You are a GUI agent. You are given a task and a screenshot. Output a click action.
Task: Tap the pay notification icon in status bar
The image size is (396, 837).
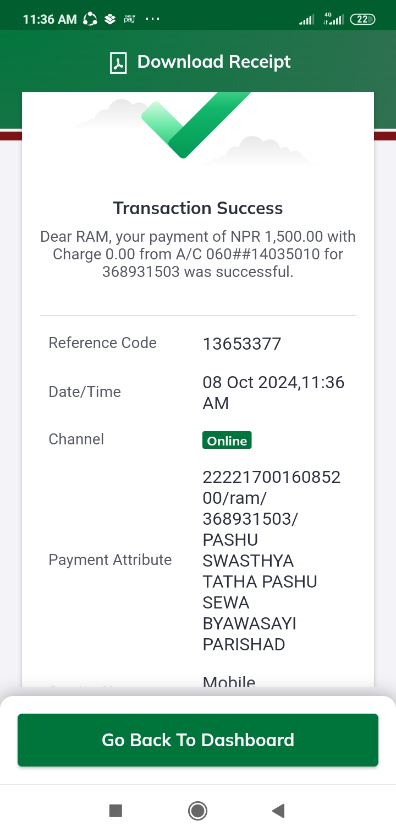click(x=130, y=19)
